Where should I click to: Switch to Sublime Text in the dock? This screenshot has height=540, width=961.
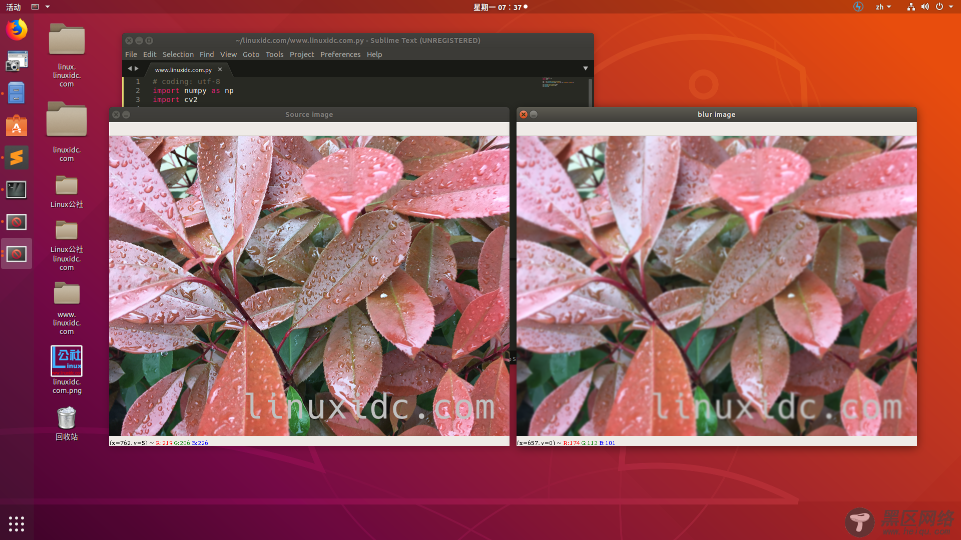(17, 157)
